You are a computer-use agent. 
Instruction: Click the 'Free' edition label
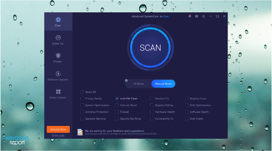[x=166, y=17]
